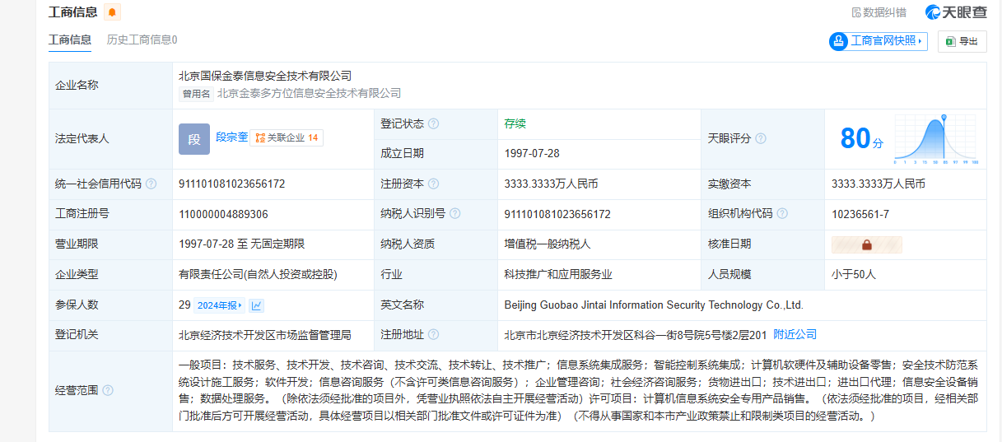
Task: Click organization code 10236561-7
Action: coord(860,214)
